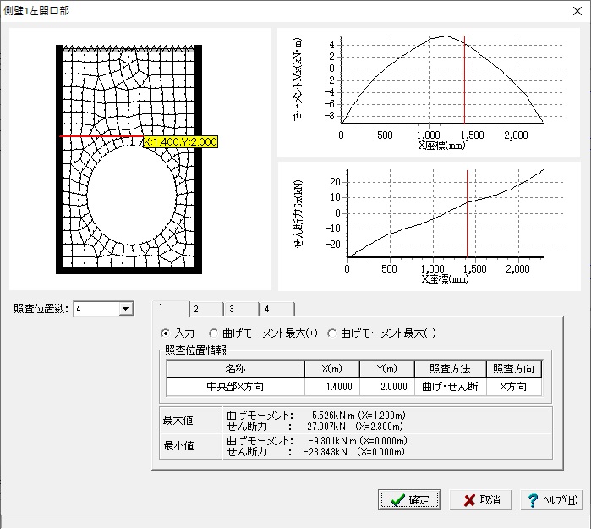Click the circular opening in the mesh
Screen dimensions: 591x529
132,196
